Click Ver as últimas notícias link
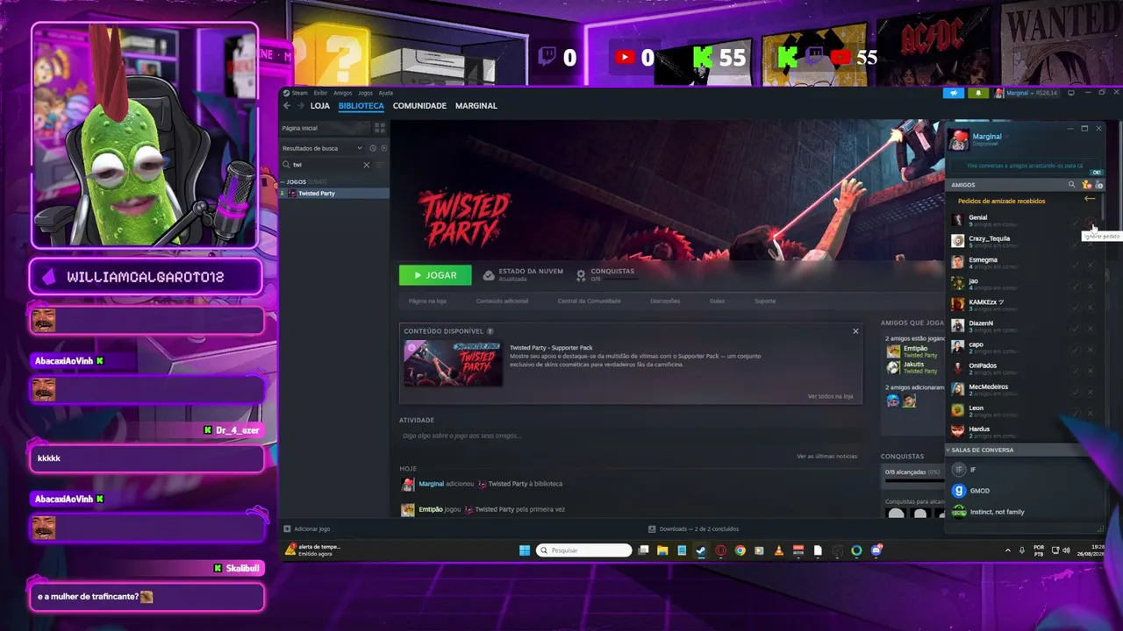This screenshot has height=631, width=1123. coord(826,457)
